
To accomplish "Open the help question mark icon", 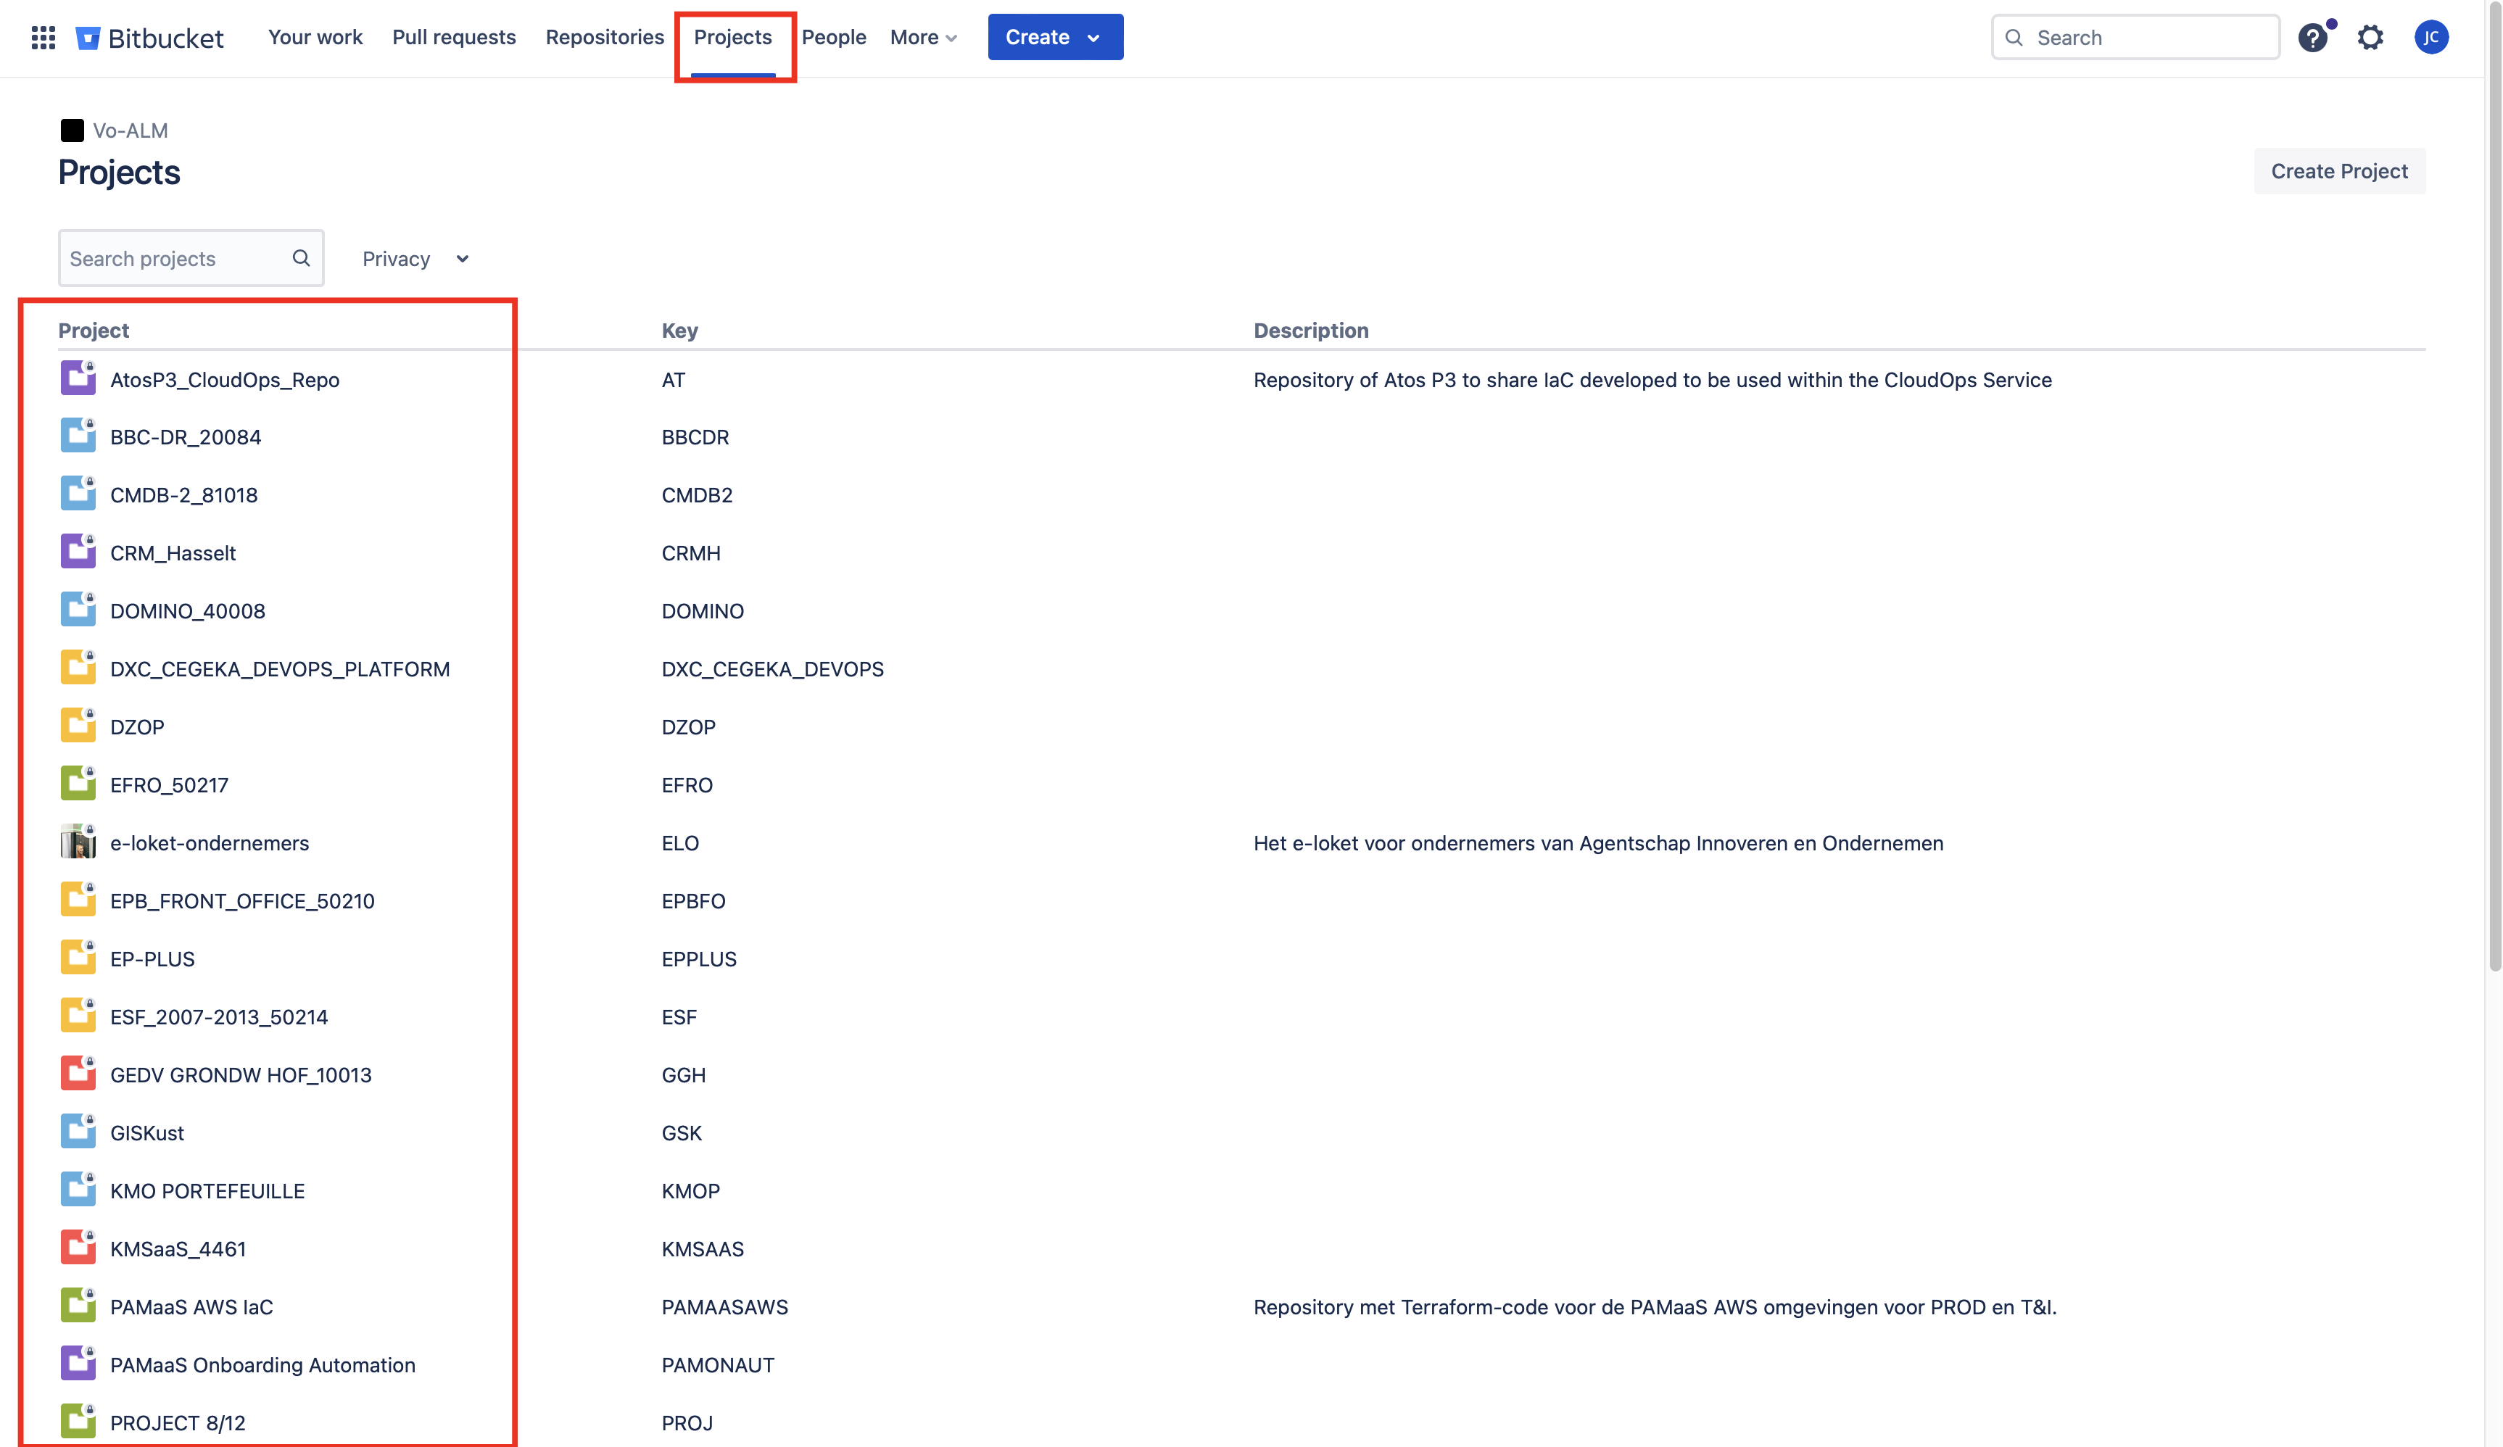I will pos(2312,38).
